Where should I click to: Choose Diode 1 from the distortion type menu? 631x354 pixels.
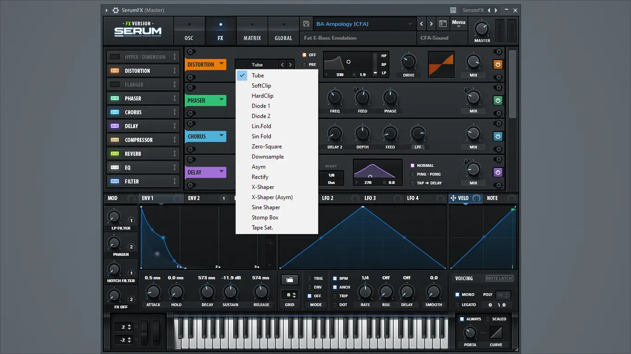[277, 106]
